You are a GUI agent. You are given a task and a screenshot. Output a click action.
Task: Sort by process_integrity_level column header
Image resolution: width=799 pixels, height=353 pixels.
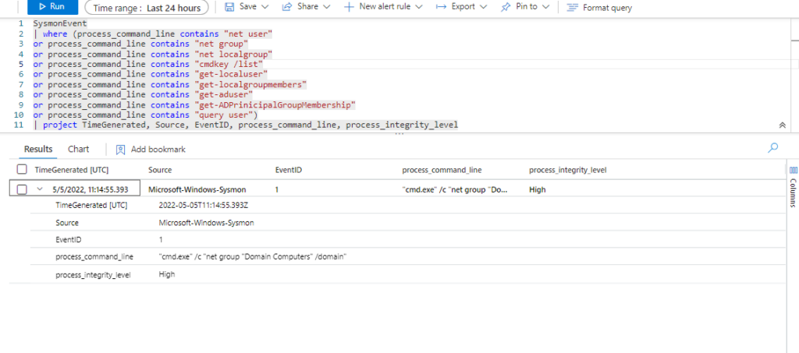click(x=567, y=170)
